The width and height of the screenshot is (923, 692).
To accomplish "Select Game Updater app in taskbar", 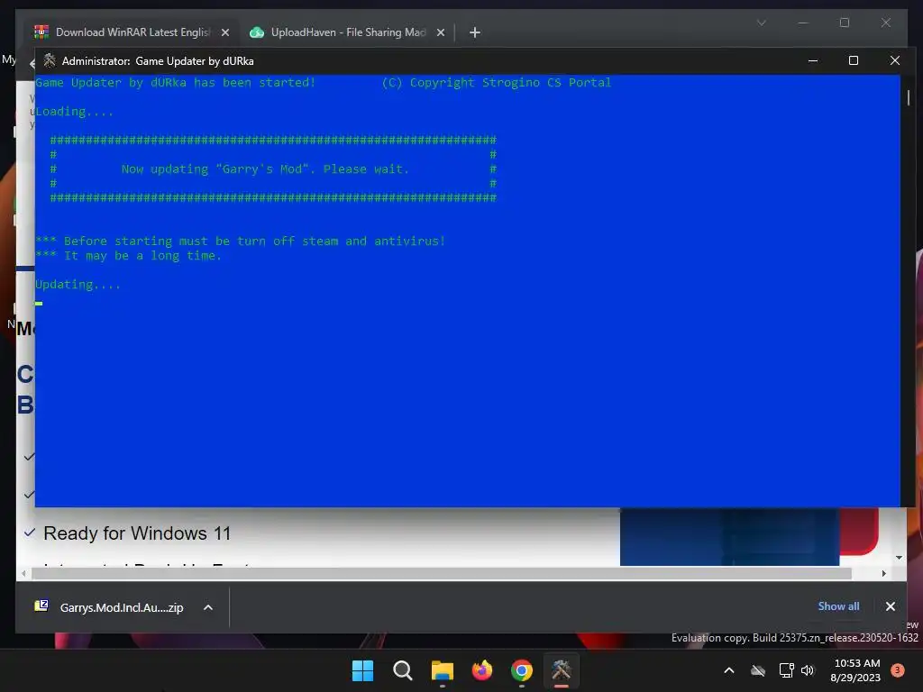I will pos(562,670).
